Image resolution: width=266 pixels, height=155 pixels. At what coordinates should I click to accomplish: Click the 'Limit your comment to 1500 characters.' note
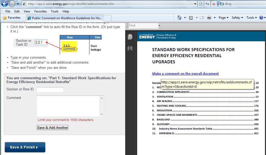click(x=66, y=120)
